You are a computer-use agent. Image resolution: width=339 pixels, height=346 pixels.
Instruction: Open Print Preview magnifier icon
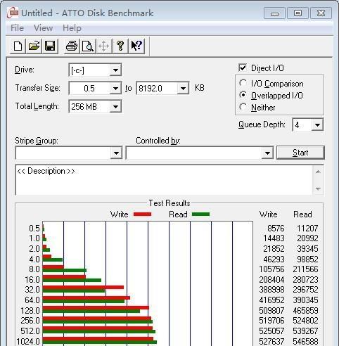(88, 46)
